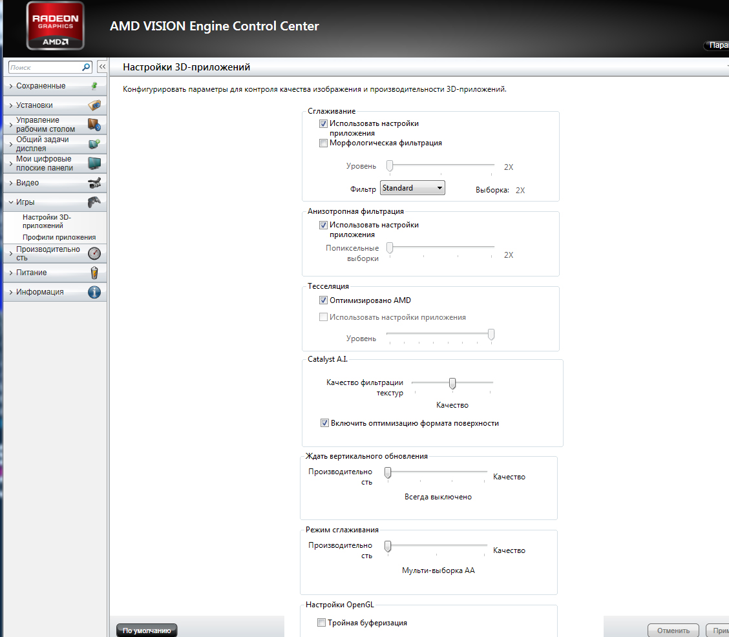Uncheck Оптимизировано AMD tessellation option
Screen dimensions: 729x637
click(323, 300)
